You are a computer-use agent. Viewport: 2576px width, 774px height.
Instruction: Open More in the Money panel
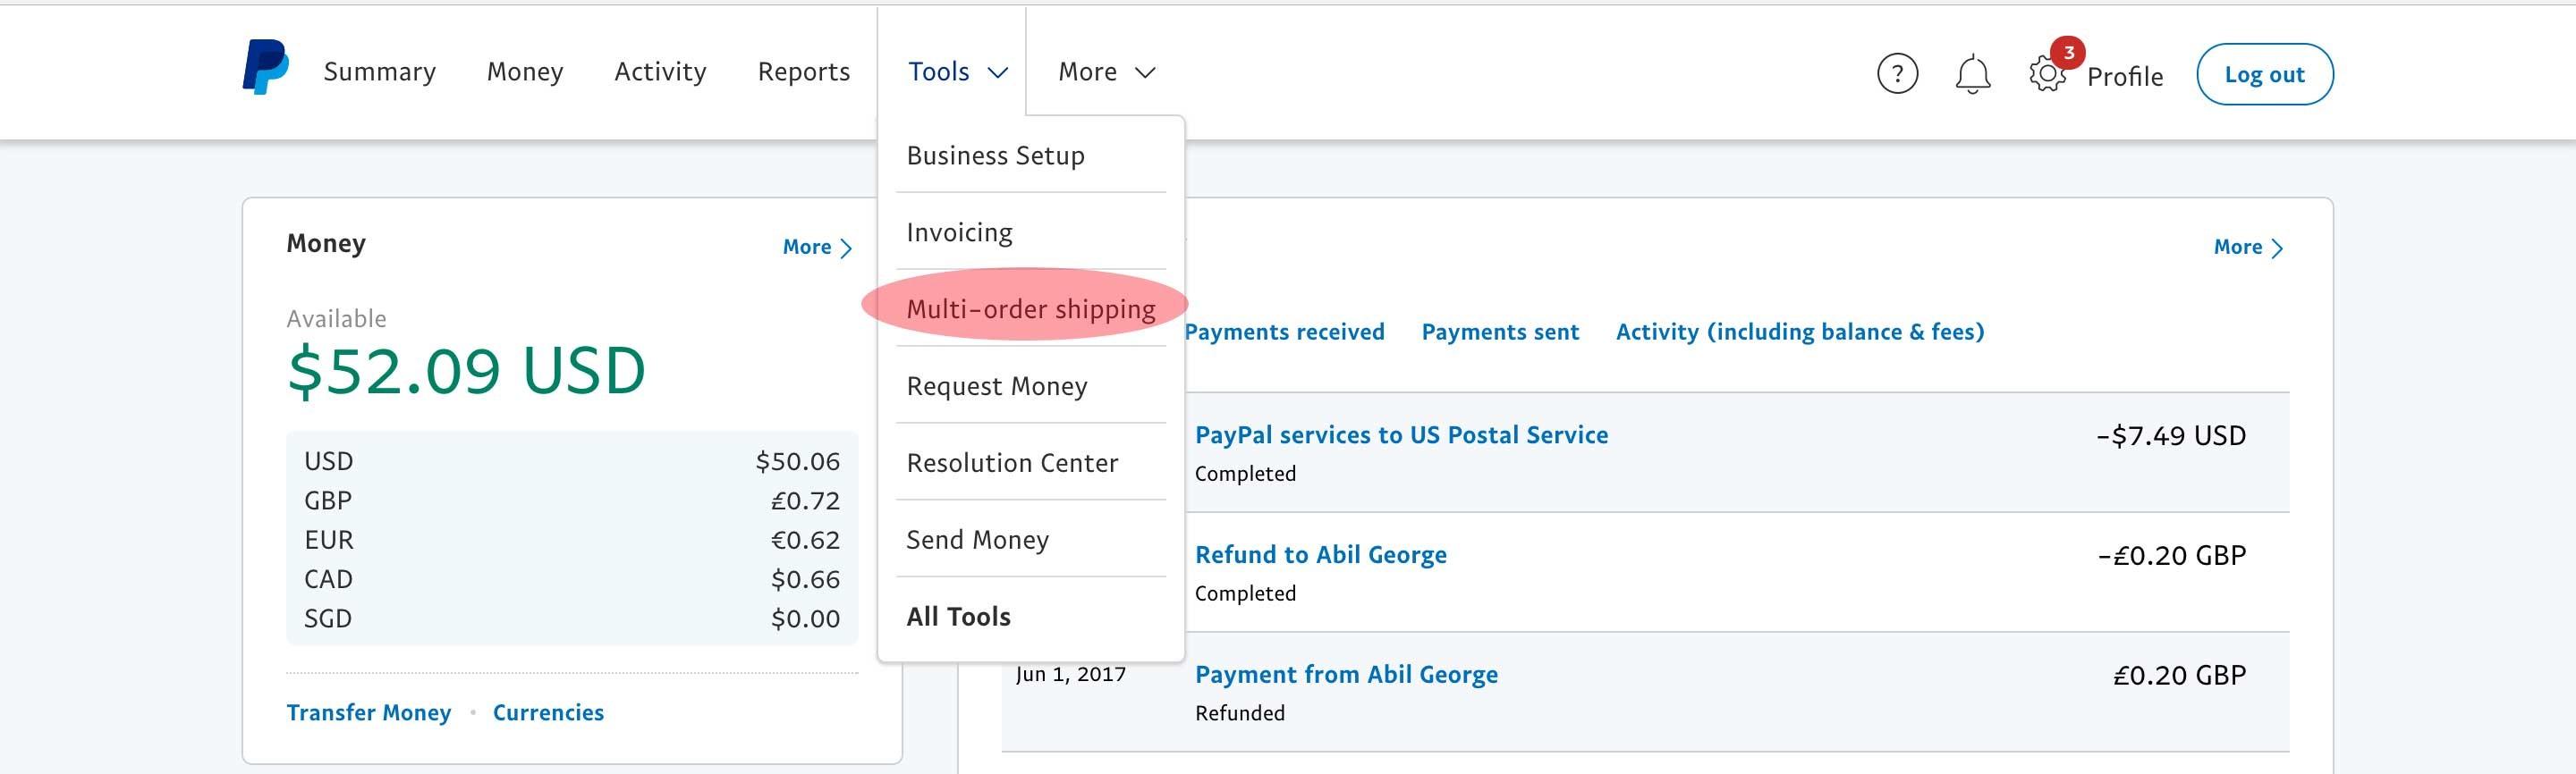pos(816,247)
